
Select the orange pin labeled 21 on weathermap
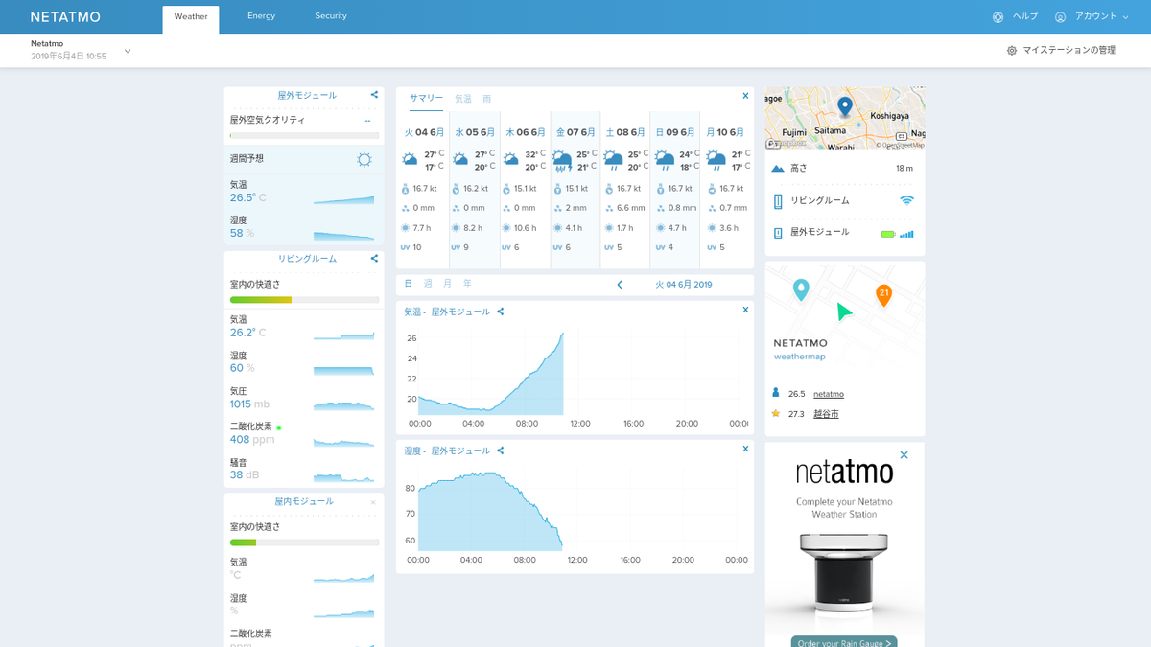[884, 295]
